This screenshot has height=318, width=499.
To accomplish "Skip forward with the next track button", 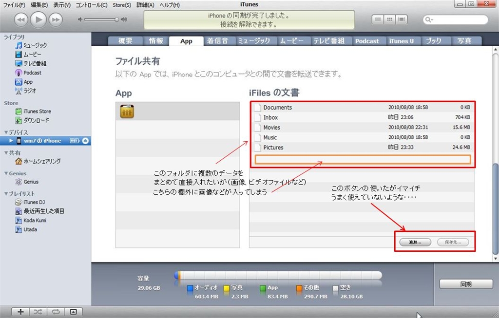I will tap(56, 19).
